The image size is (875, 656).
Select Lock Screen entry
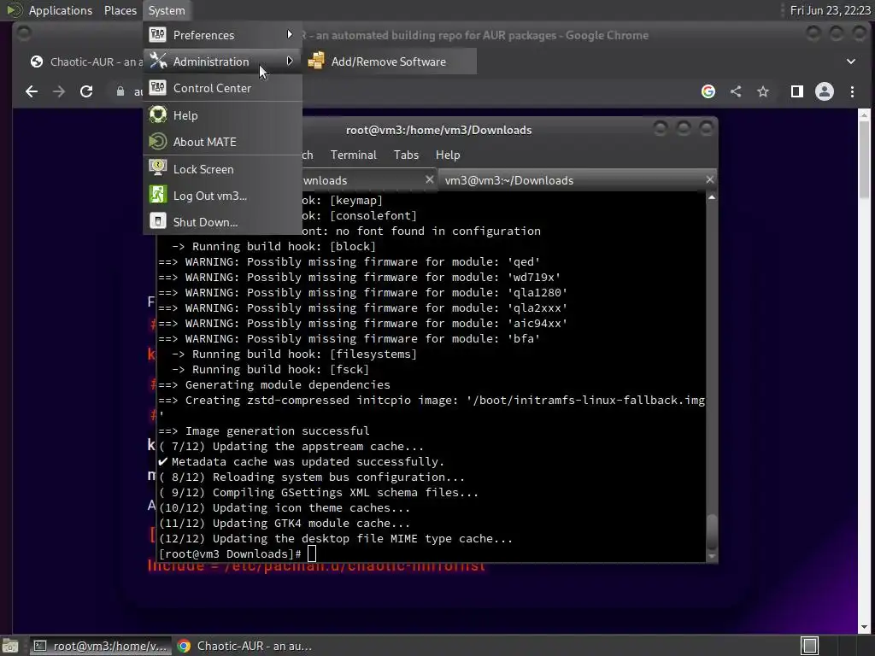pos(223,169)
